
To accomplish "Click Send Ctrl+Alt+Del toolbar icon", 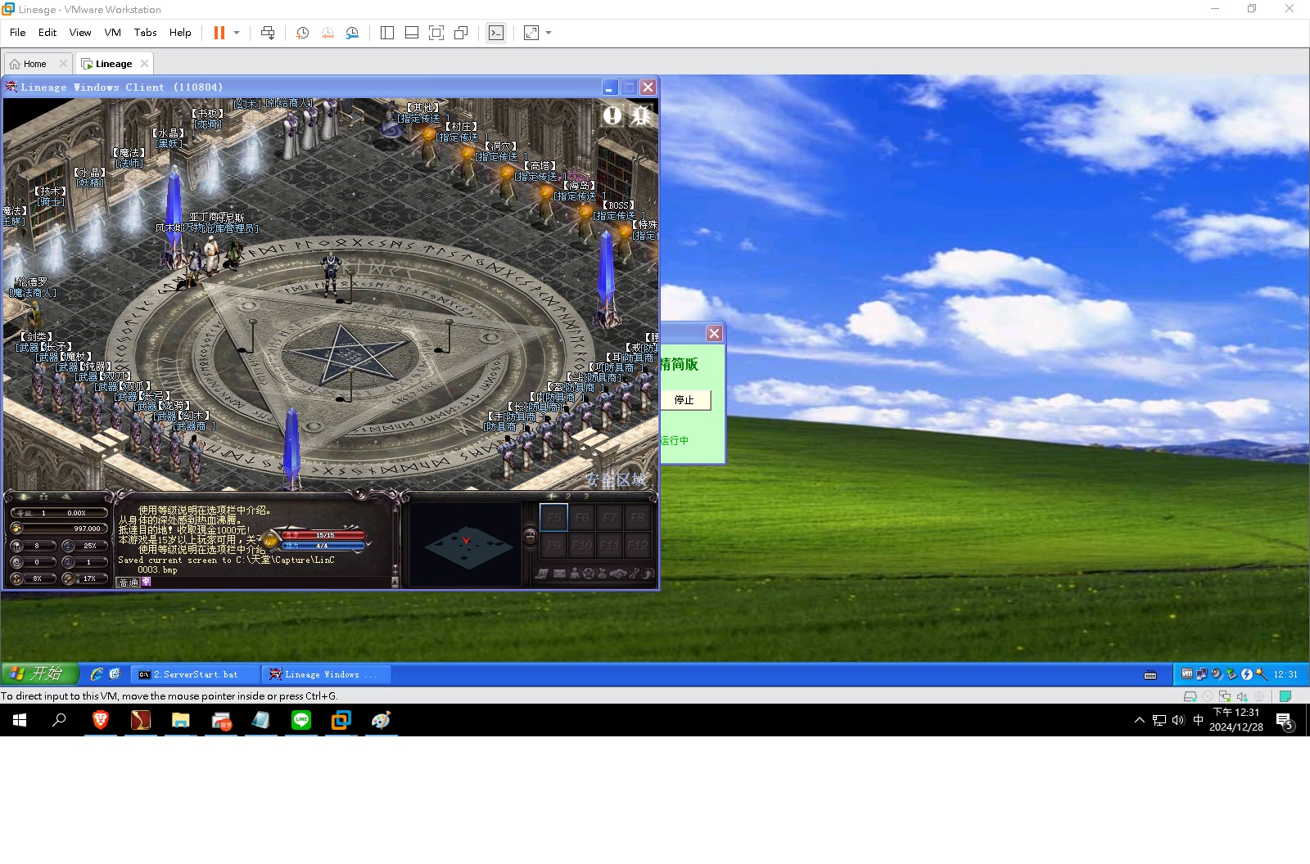I will [x=268, y=33].
